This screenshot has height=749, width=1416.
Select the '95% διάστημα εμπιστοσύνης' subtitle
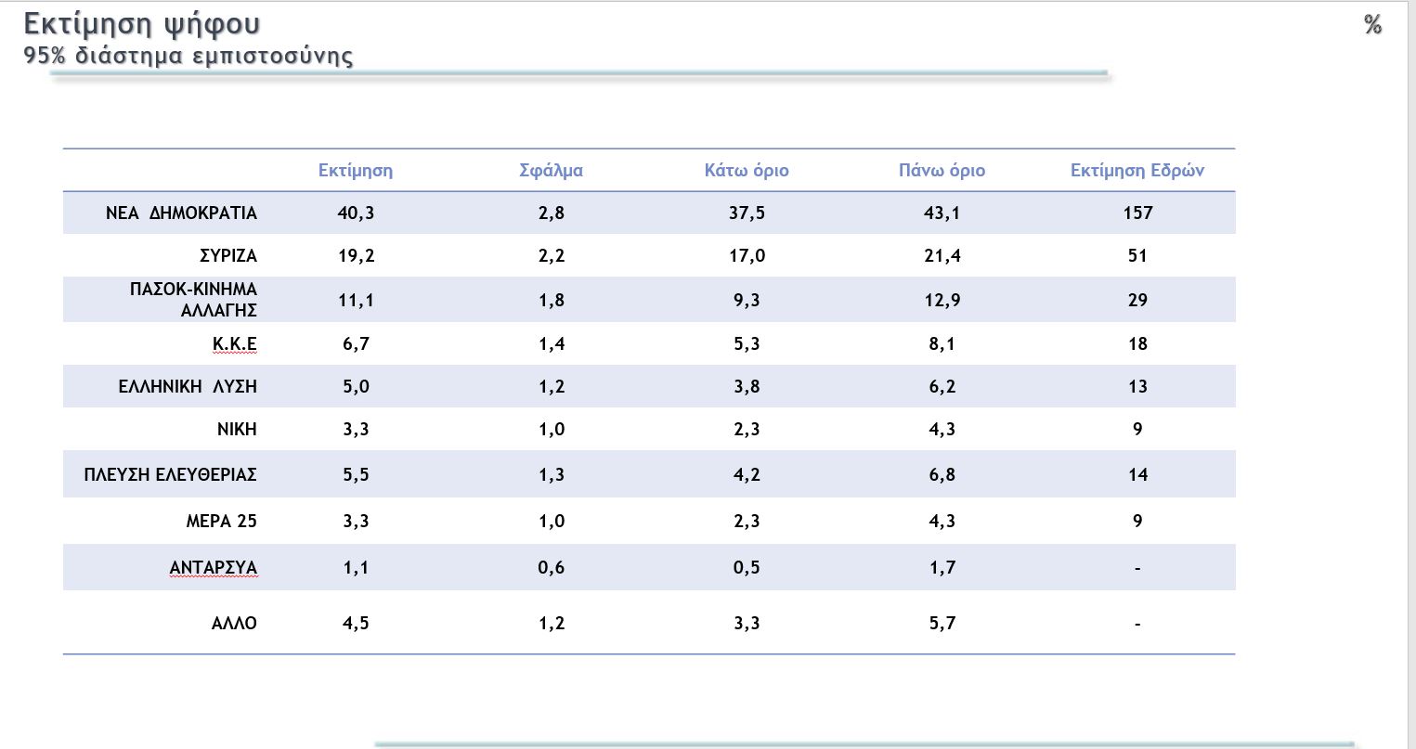188,56
